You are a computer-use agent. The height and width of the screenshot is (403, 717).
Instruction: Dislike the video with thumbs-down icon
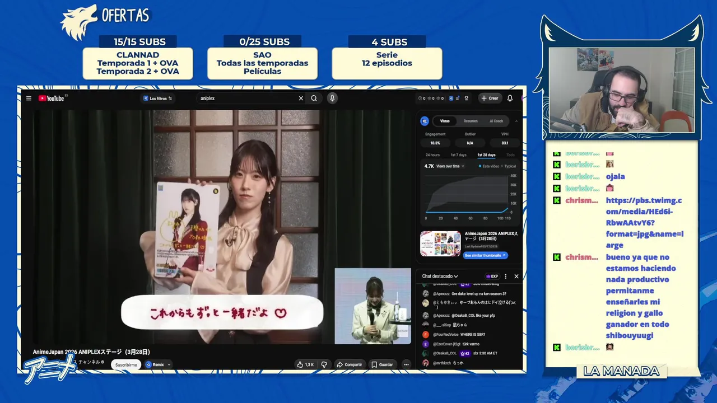tap(324, 364)
